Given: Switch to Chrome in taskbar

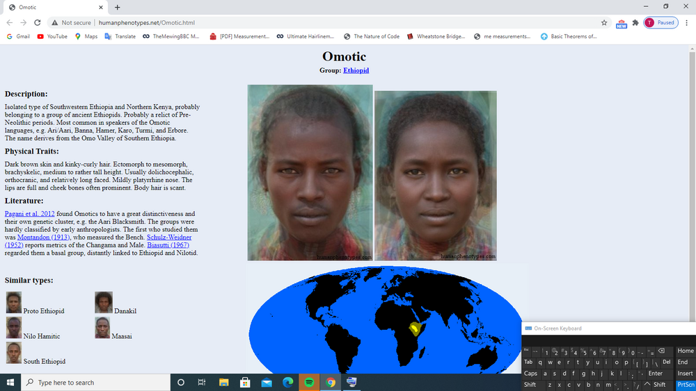Looking at the screenshot, I should pyautogui.click(x=331, y=382).
